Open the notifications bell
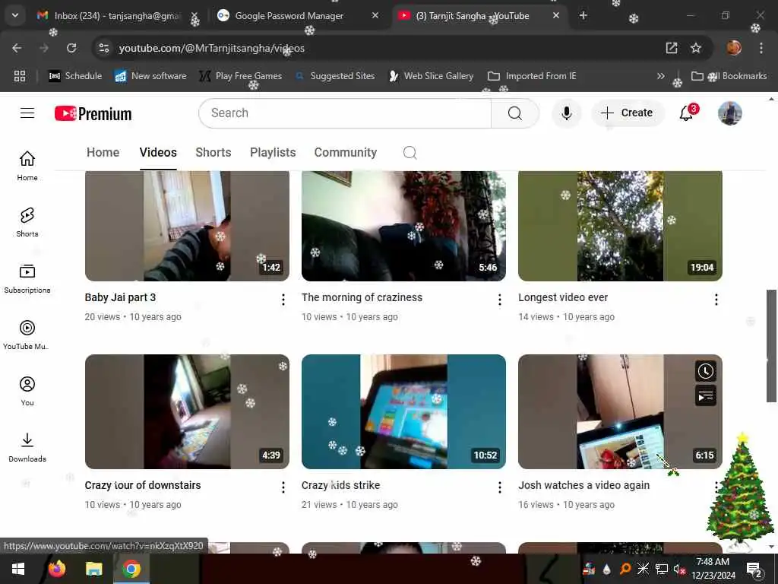 (687, 113)
